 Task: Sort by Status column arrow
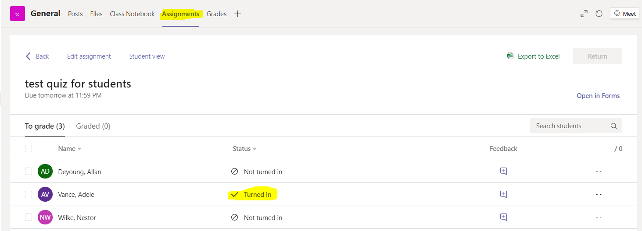click(x=255, y=149)
